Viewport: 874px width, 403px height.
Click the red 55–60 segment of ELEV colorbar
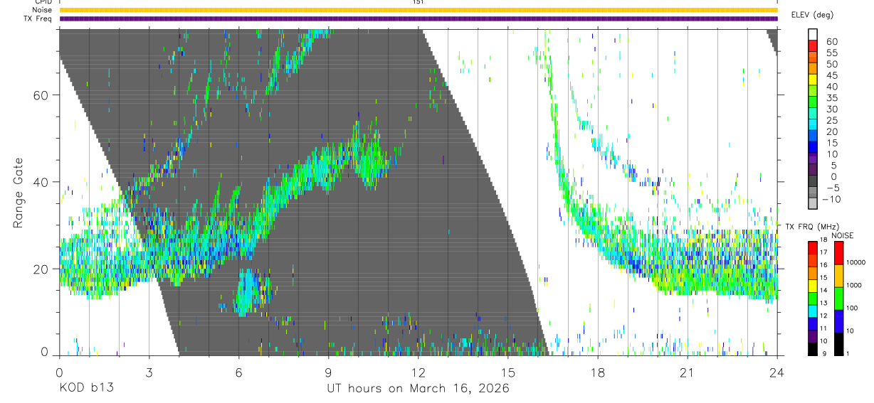click(x=813, y=47)
